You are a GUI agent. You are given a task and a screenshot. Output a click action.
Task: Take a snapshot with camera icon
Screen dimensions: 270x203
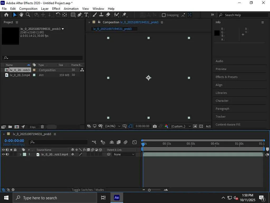(x=155, y=126)
